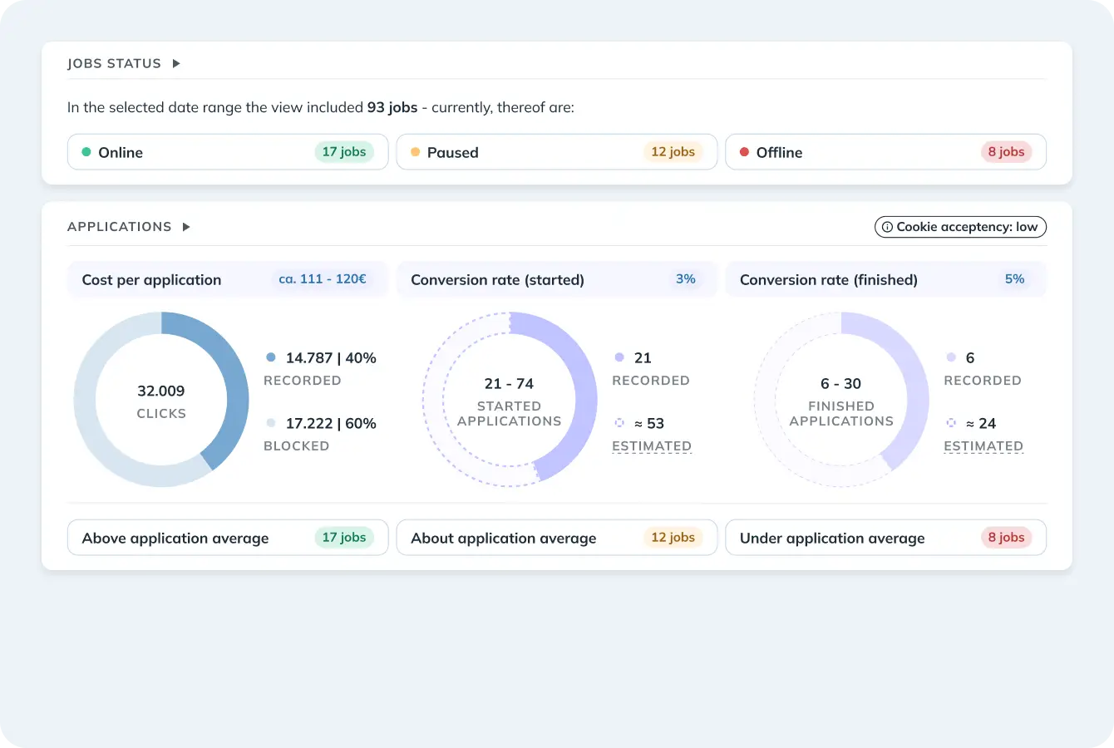Screen dimensions: 1114x748
Task: Open About application average jobs
Action: (x=556, y=538)
